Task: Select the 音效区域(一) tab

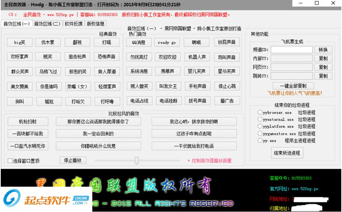Action: pos(17,23)
